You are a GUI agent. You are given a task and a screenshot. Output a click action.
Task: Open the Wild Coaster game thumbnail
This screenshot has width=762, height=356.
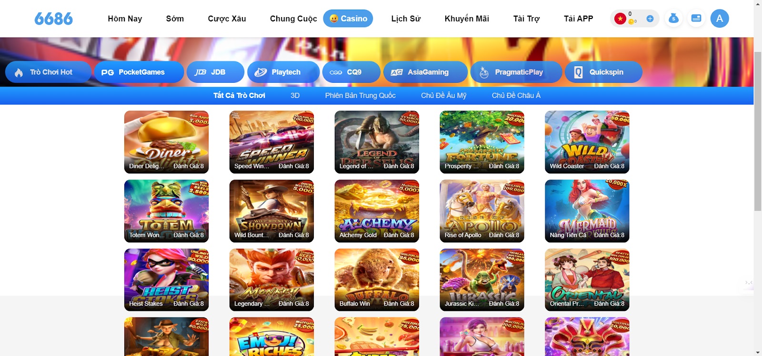coord(587,142)
